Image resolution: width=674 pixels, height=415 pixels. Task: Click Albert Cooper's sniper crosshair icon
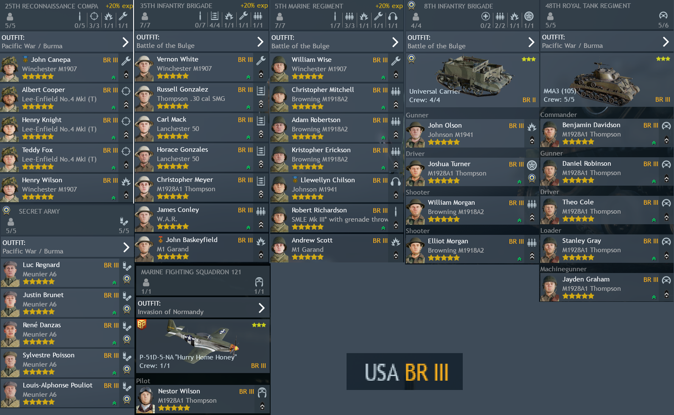[126, 91]
